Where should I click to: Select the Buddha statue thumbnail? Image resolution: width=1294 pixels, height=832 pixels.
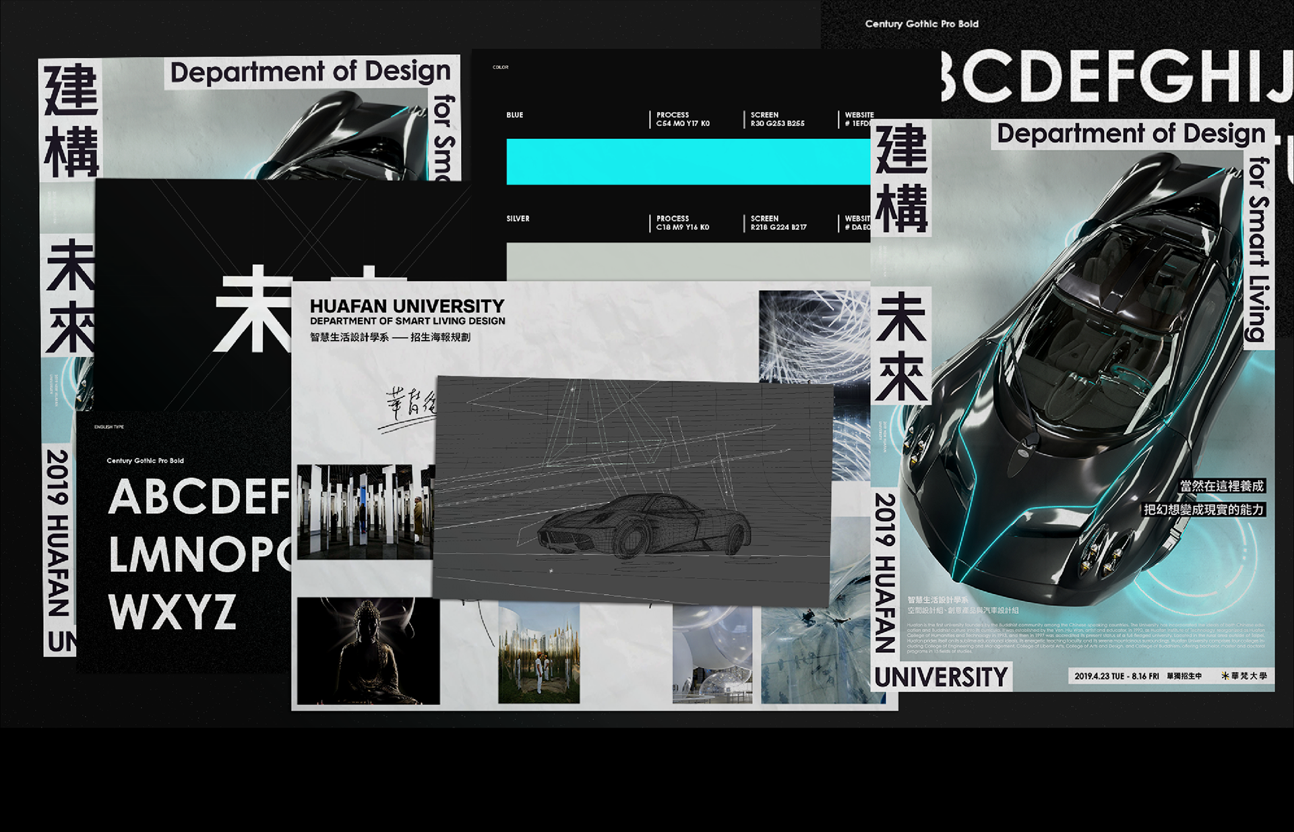click(x=368, y=651)
